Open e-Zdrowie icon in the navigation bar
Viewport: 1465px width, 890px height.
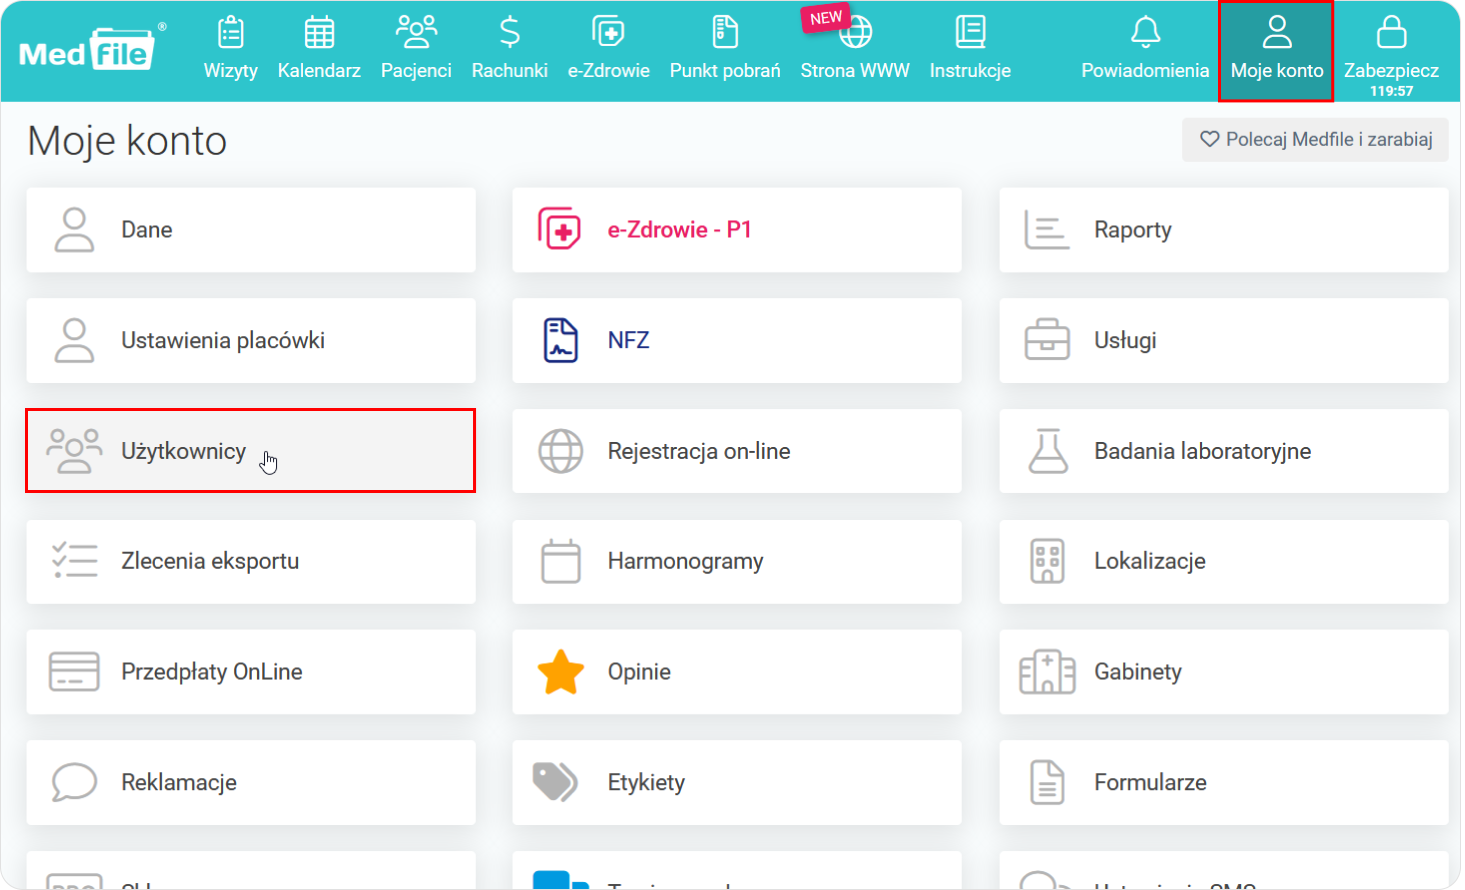(x=608, y=32)
